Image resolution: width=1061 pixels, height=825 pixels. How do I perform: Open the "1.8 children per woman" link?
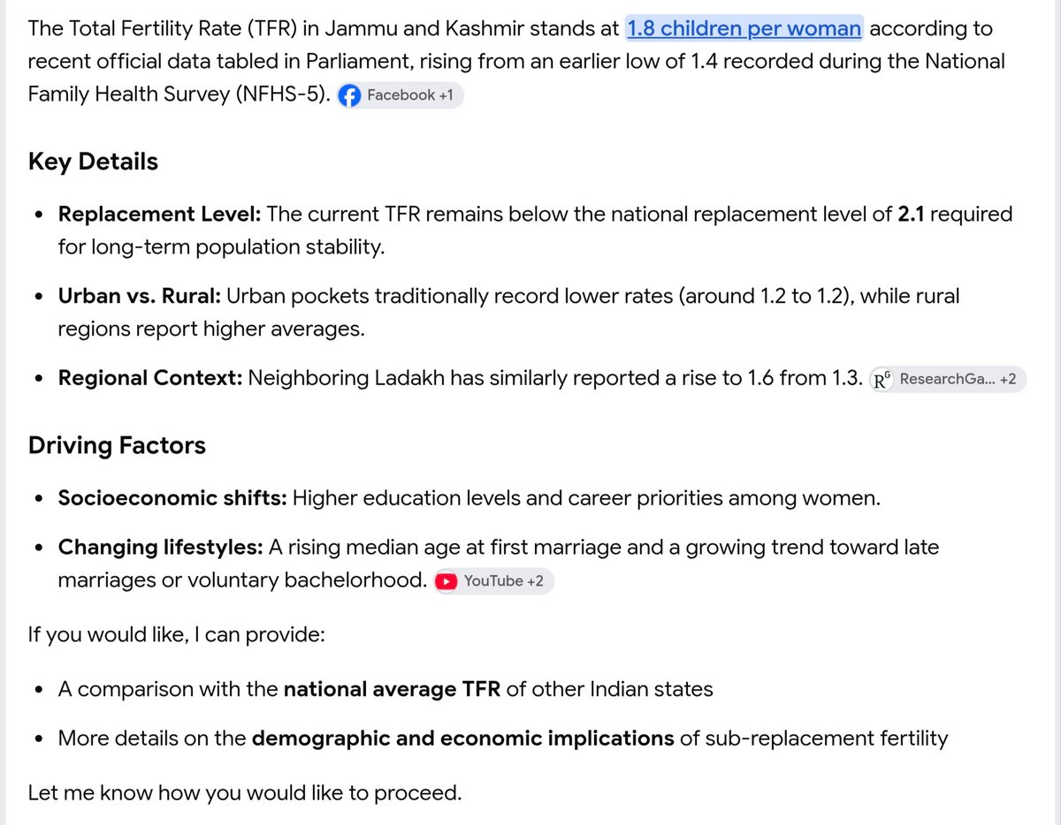coord(744,29)
